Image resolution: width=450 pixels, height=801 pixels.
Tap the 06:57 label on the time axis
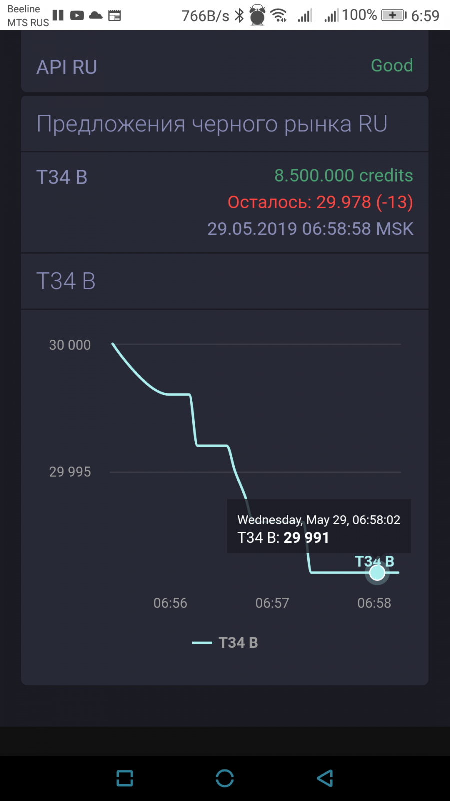pos(272,603)
